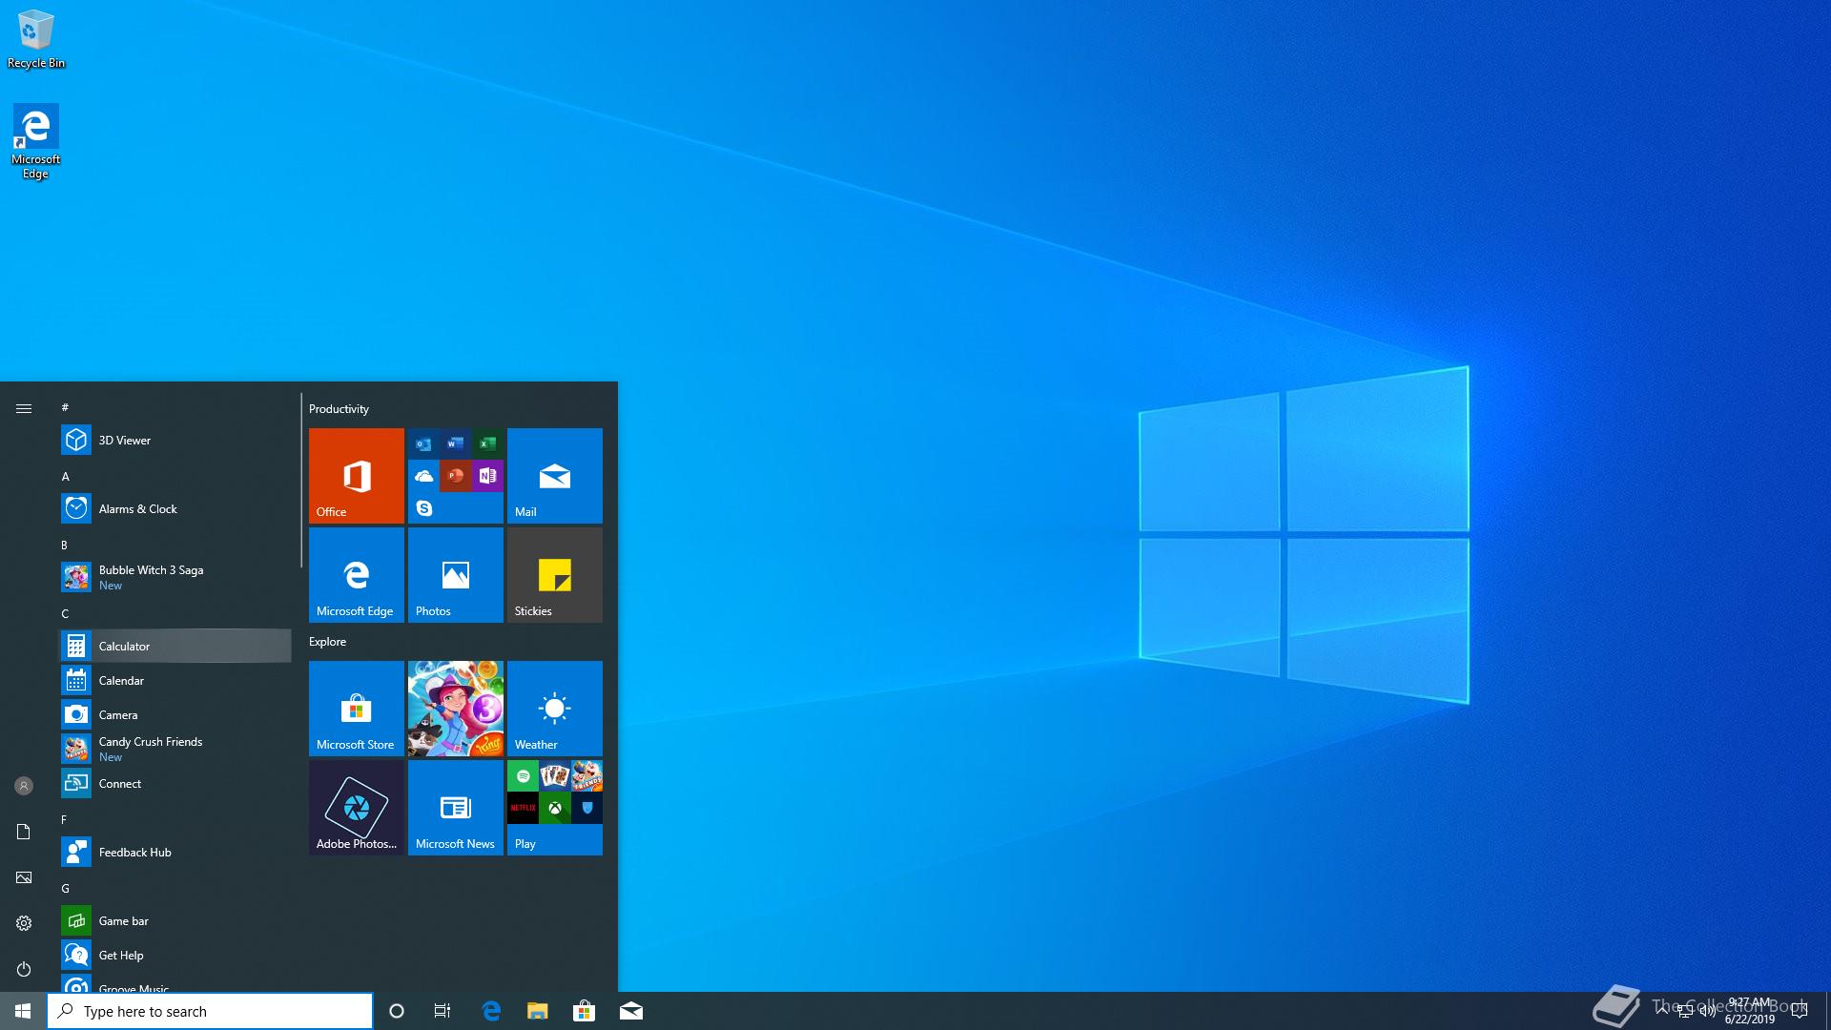The height and width of the screenshot is (1030, 1831).
Task: Open the Office apps folder tile
Action: [456, 476]
